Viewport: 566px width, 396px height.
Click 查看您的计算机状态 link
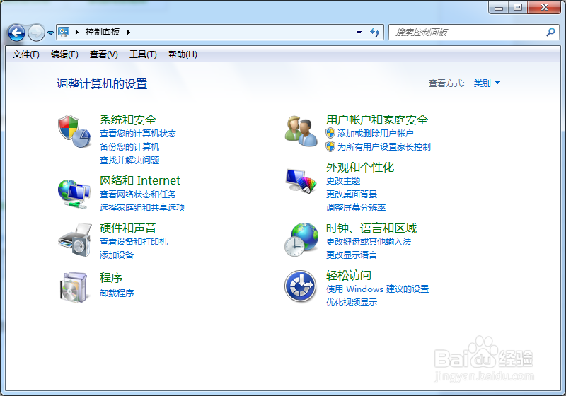click(138, 134)
